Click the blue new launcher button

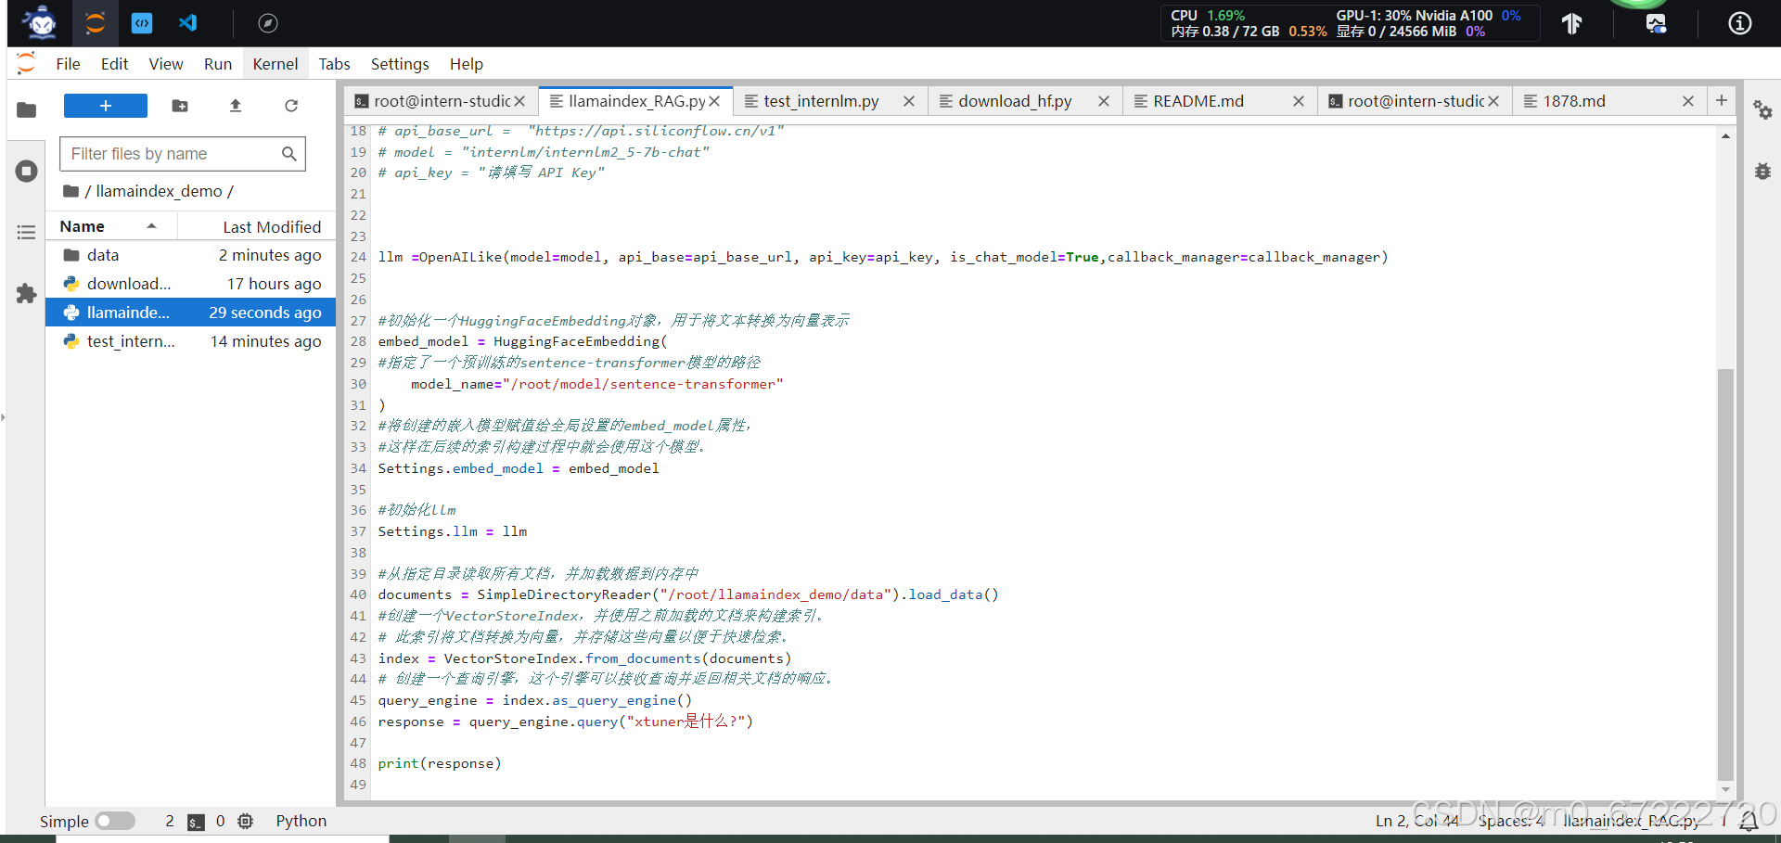105,106
